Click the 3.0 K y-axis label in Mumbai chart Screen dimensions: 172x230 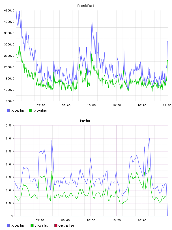click(10, 190)
